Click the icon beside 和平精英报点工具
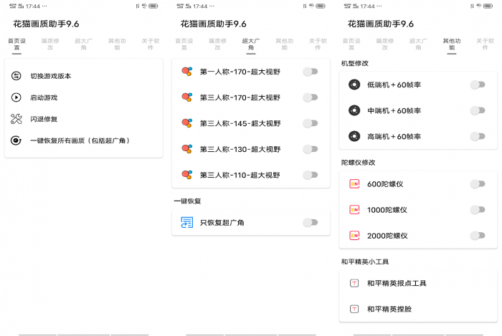 (x=354, y=283)
